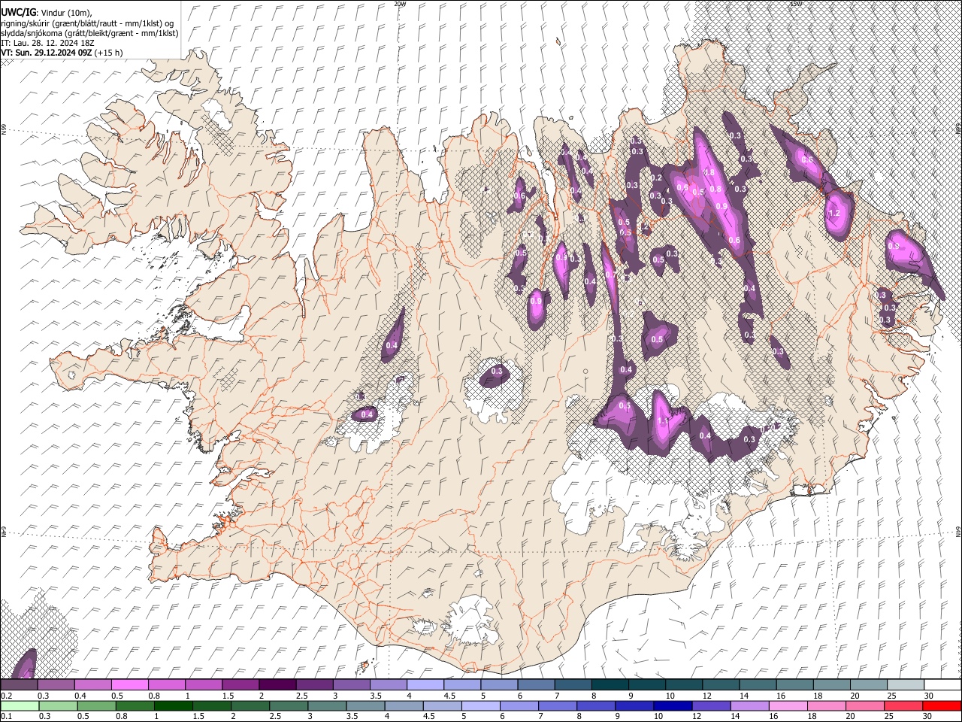Click the darkest purple 2–2.5 snow legend swatch
Screen dimensions: 962x722
click(277, 685)
